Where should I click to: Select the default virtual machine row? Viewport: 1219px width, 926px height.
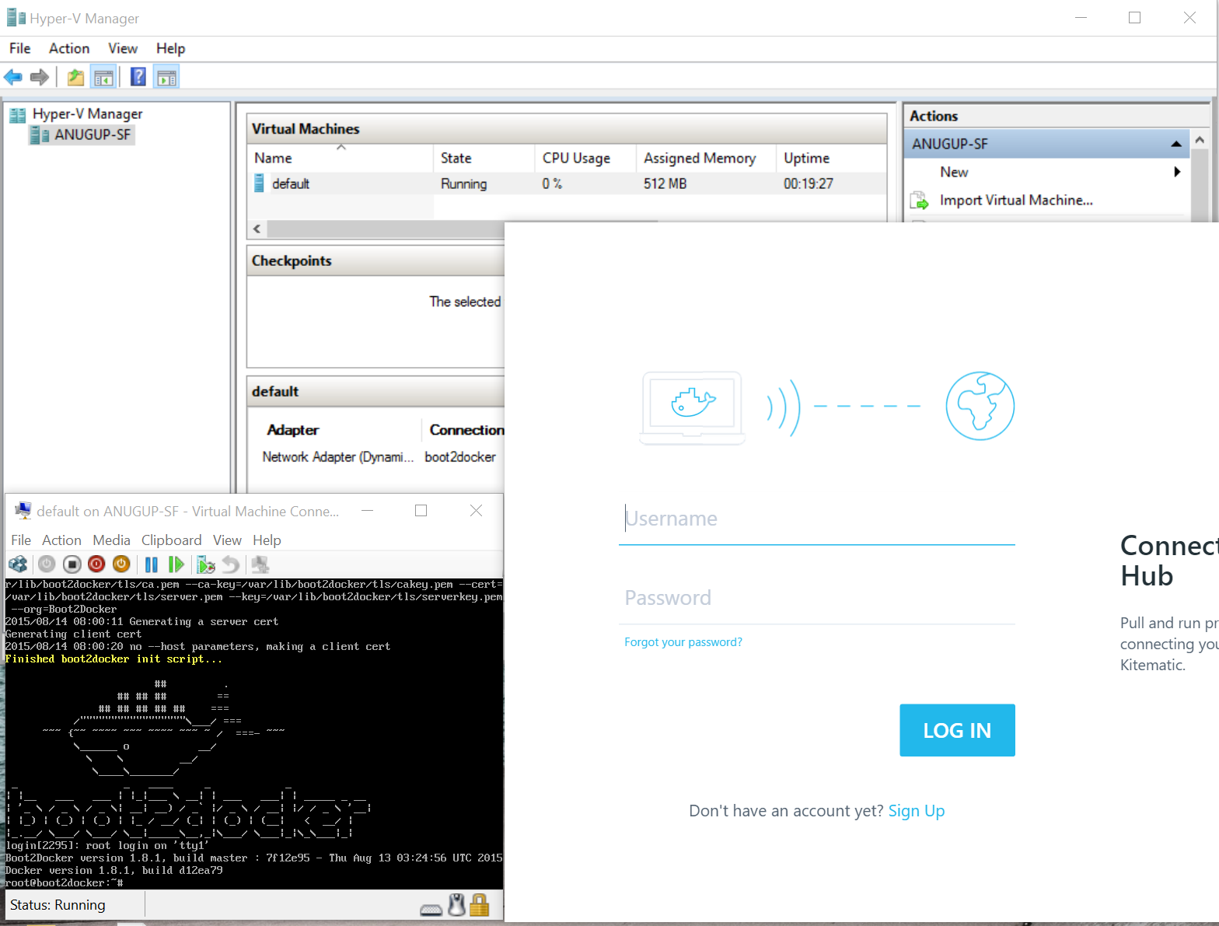(x=568, y=183)
